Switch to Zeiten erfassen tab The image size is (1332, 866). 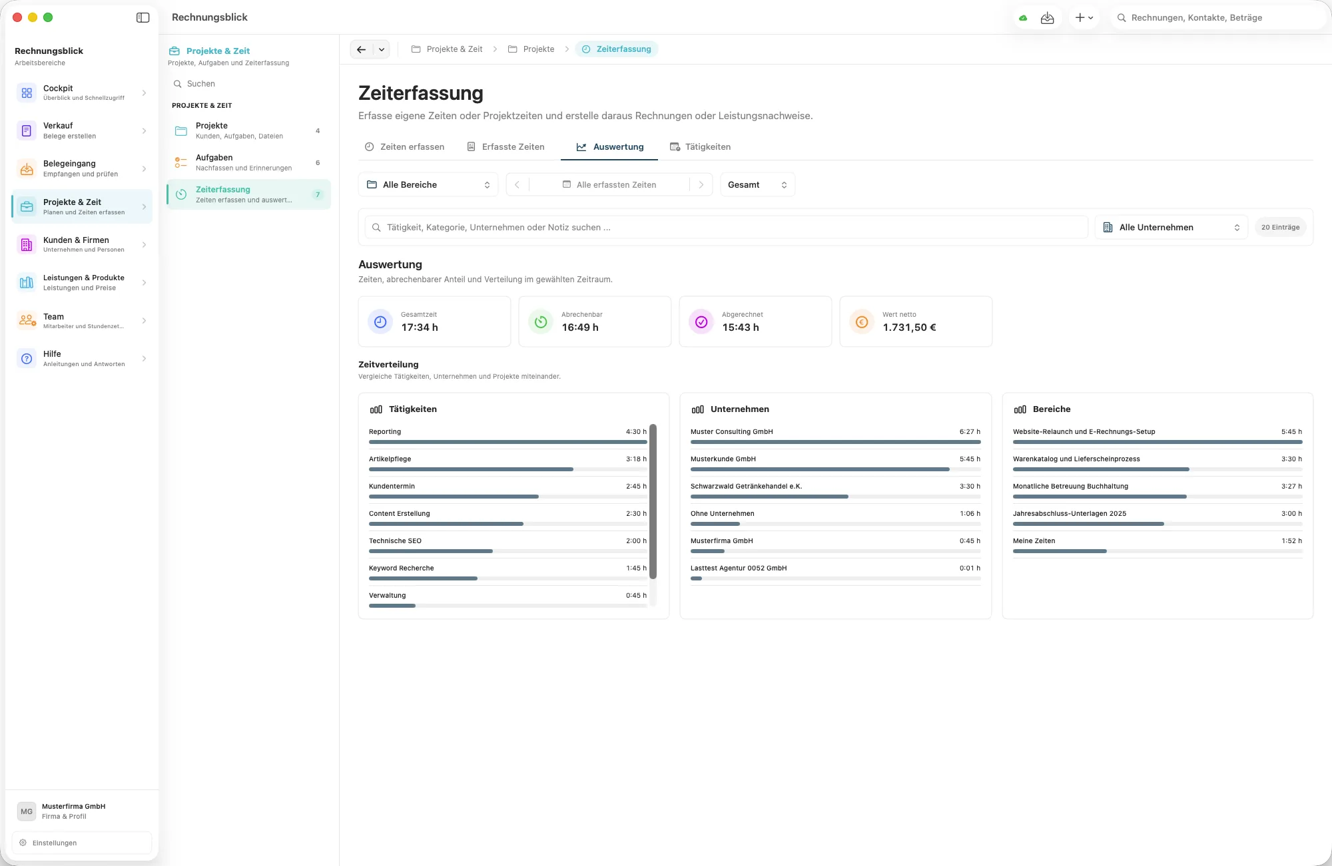click(404, 147)
